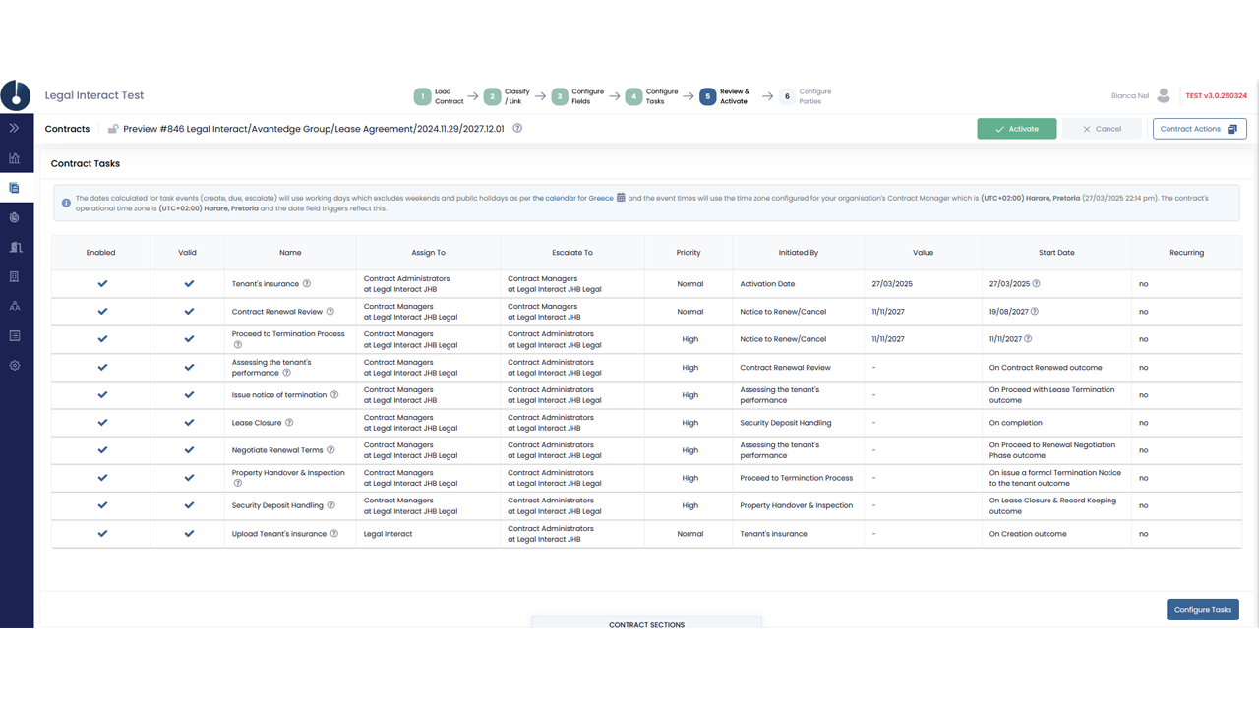The image size is (1259, 708).
Task: Open the settings gear icon in sidebar
Action: tap(15, 365)
